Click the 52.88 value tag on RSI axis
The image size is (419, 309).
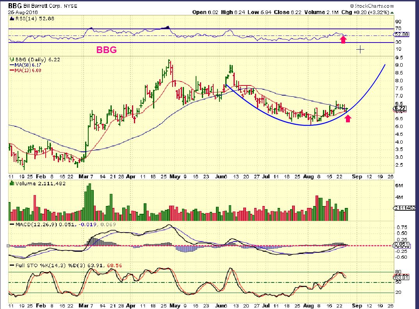pos(401,34)
